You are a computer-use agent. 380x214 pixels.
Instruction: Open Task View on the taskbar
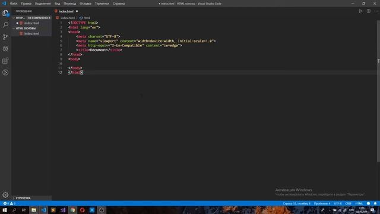click(x=24, y=210)
